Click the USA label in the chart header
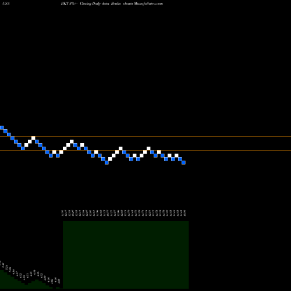The image size is (291, 291). [x=6, y=3]
